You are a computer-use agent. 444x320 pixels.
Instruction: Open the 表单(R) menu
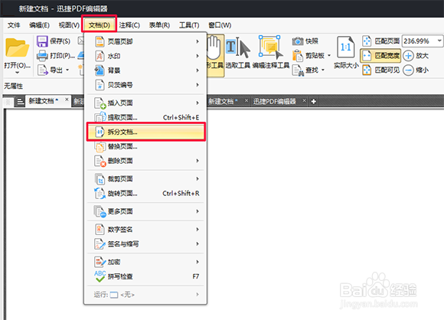[159, 25]
